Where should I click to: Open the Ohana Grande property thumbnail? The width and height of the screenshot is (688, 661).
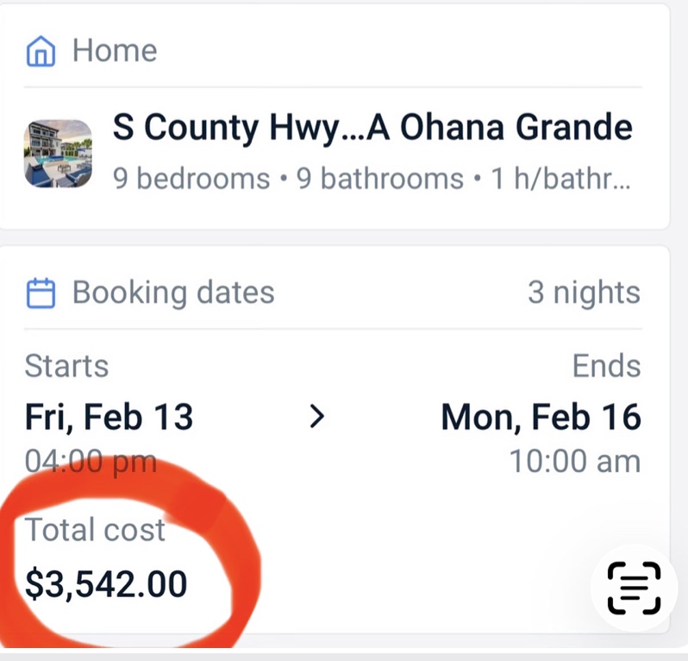click(58, 154)
